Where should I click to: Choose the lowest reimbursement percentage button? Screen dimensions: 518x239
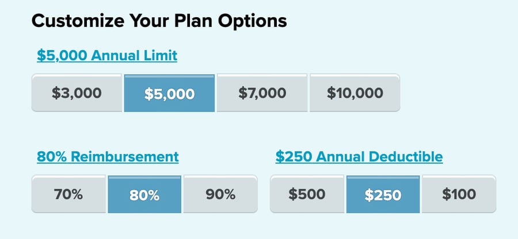coord(68,195)
